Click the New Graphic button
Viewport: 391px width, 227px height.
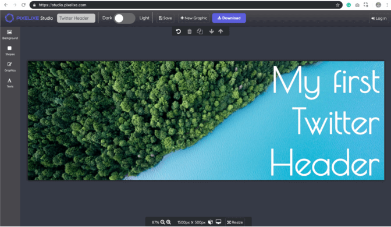coord(194,18)
